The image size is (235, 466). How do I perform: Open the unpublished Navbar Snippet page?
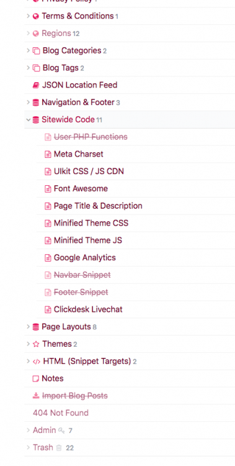[82, 275]
